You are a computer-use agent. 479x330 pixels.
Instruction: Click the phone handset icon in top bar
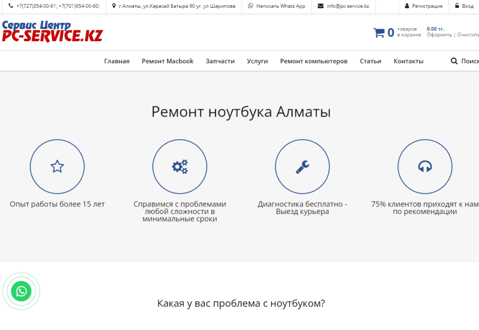click(x=11, y=6)
